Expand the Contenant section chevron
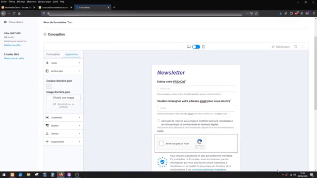This screenshot has width=317, height=178. point(79,118)
